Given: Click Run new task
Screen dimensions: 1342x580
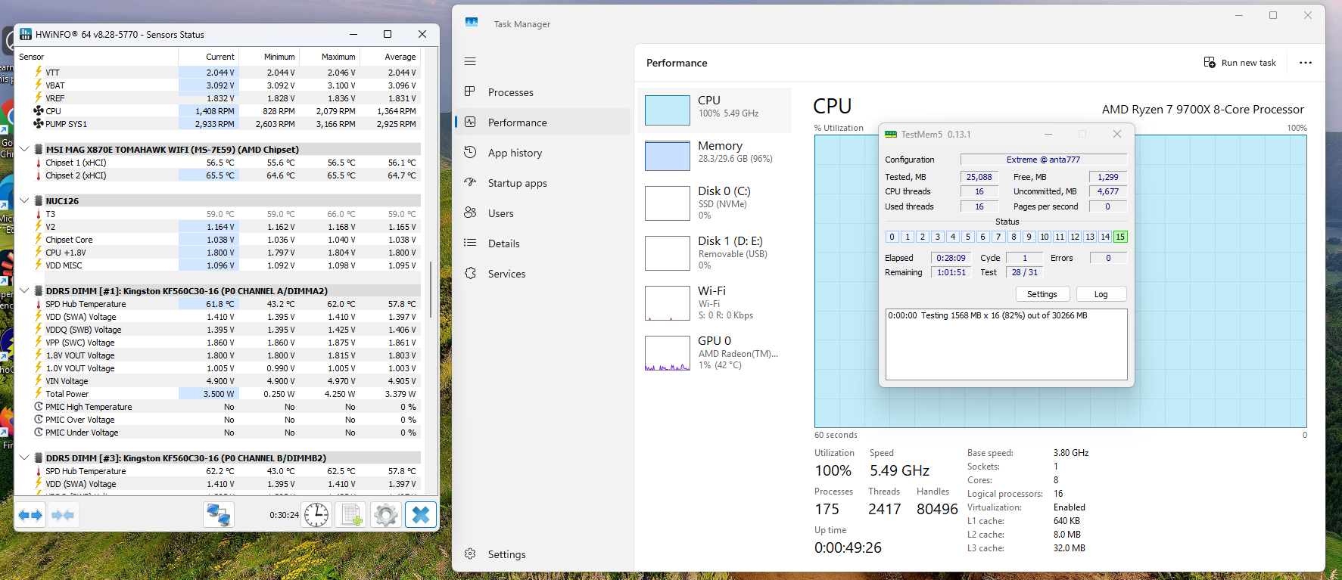Looking at the screenshot, I should [x=1240, y=63].
